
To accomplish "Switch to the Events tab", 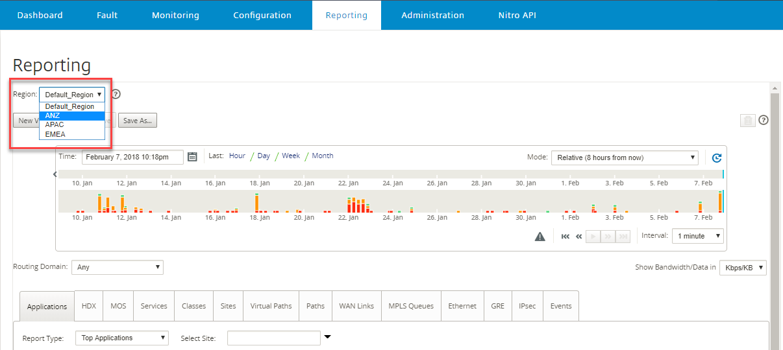I will tap(561, 306).
